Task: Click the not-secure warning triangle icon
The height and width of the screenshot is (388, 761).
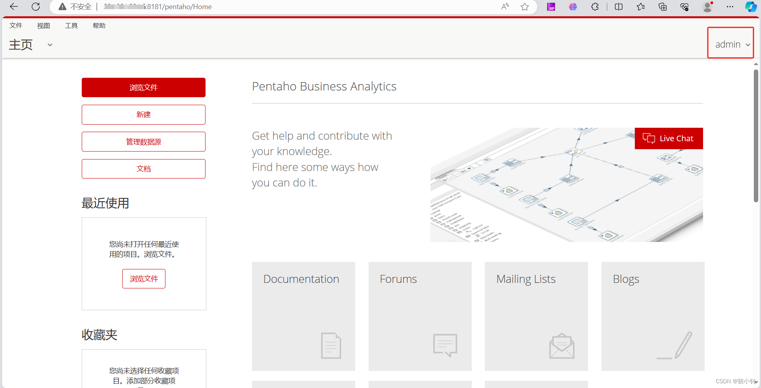Action: pos(62,7)
